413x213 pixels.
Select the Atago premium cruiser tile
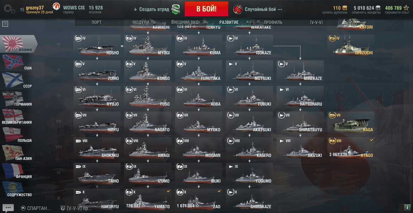click(351, 148)
